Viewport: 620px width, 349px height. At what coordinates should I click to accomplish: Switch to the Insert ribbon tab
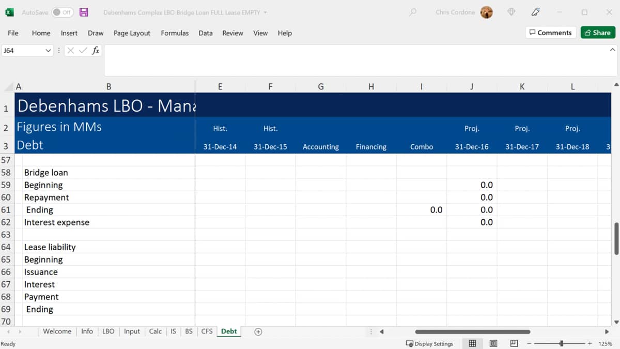point(69,33)
